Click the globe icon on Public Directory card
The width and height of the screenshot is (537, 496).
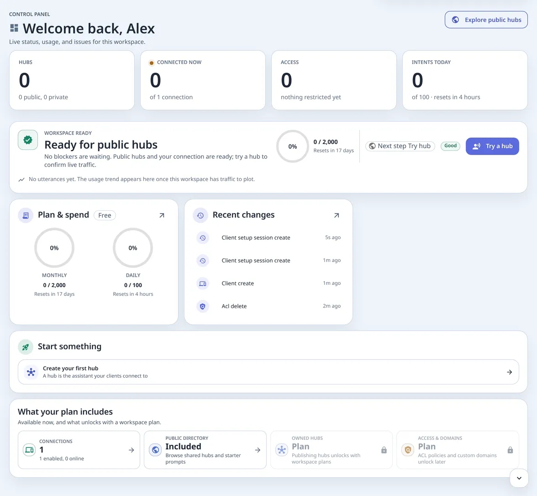[155, 450]
